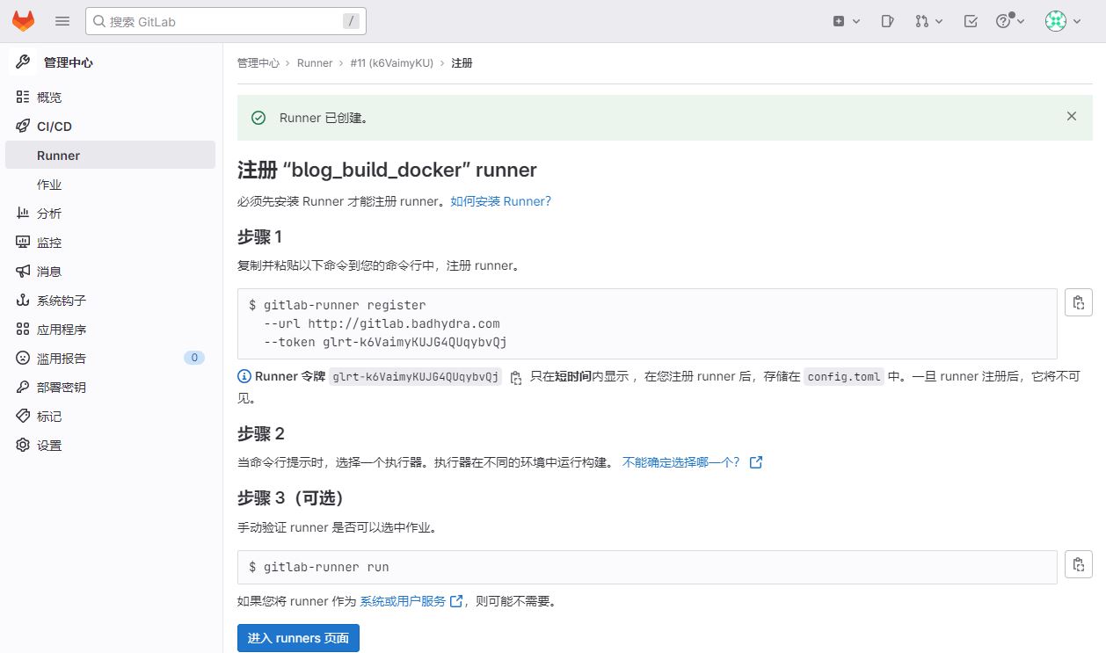The image size is (1106, 653).
Task: Open 设置 in the sidebar
Action: 49,446
